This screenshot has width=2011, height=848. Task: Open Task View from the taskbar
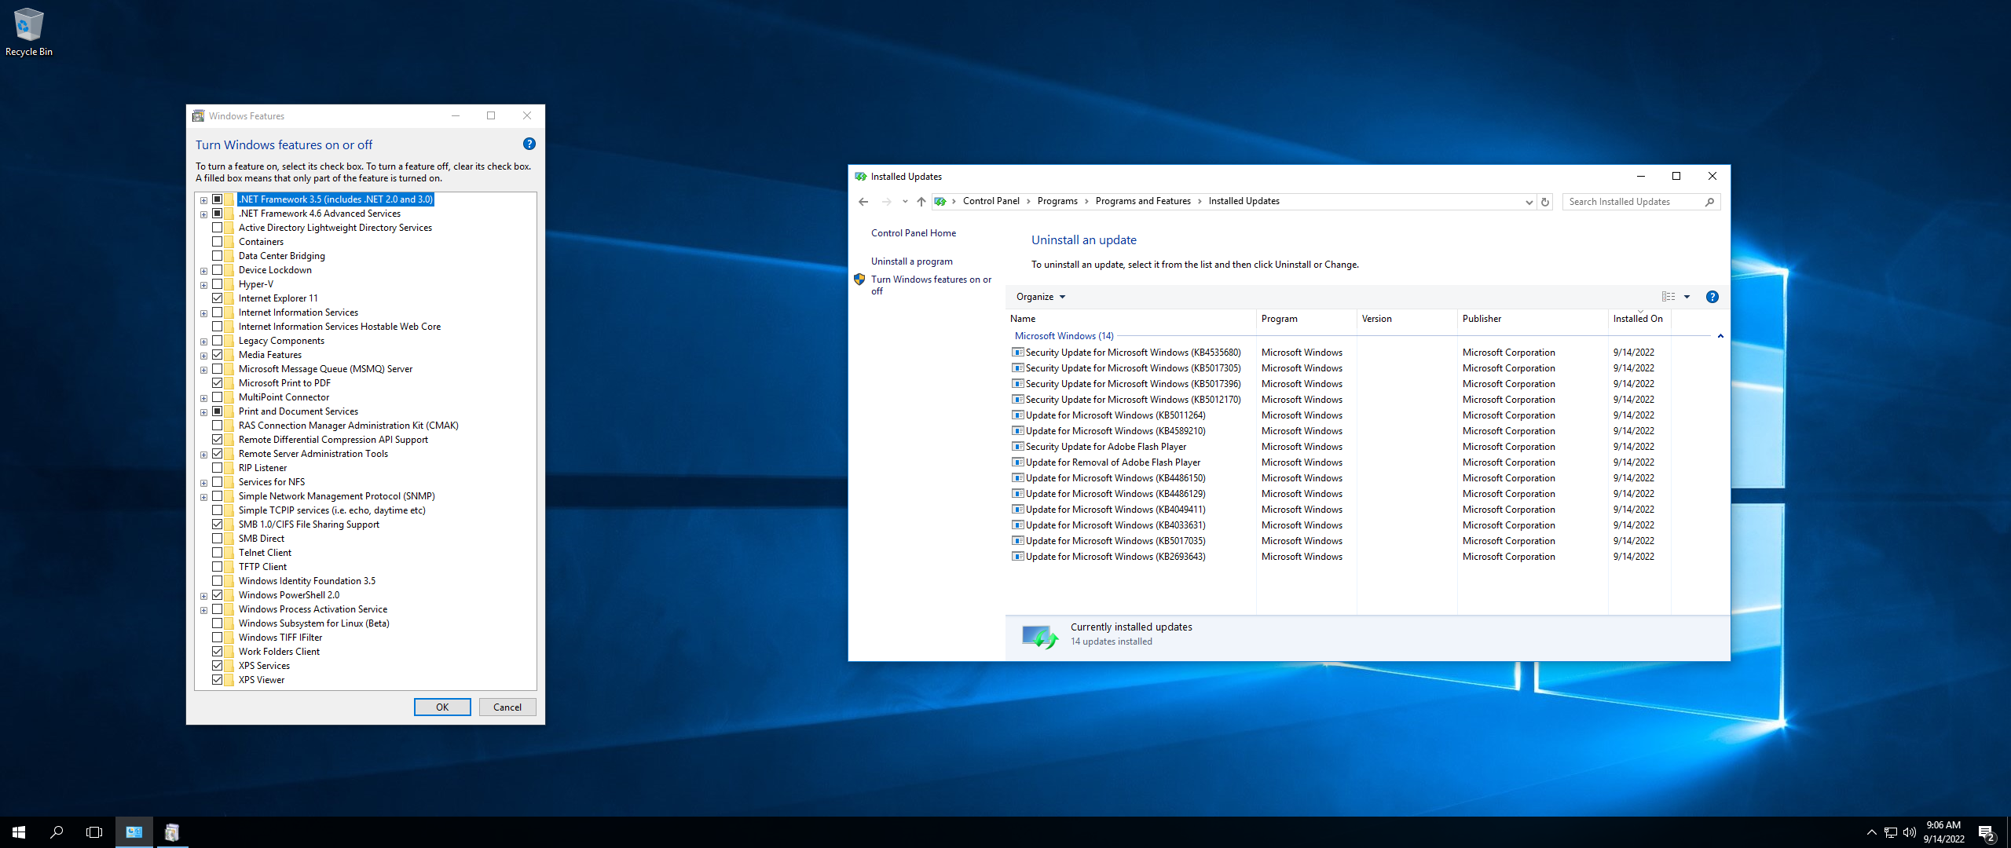click(94, 832)
